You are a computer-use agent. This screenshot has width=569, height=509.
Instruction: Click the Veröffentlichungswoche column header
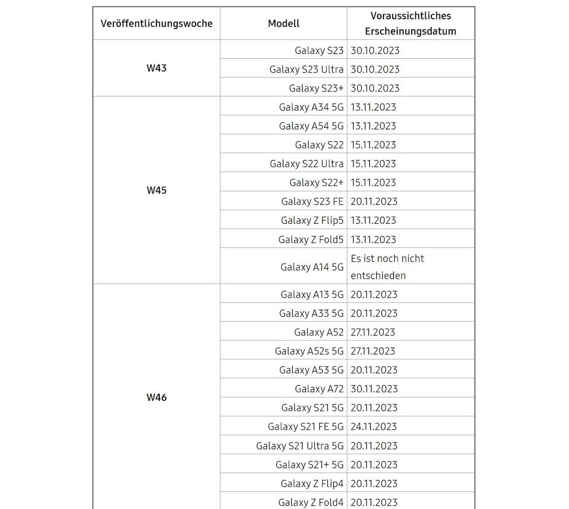(156, 23)
